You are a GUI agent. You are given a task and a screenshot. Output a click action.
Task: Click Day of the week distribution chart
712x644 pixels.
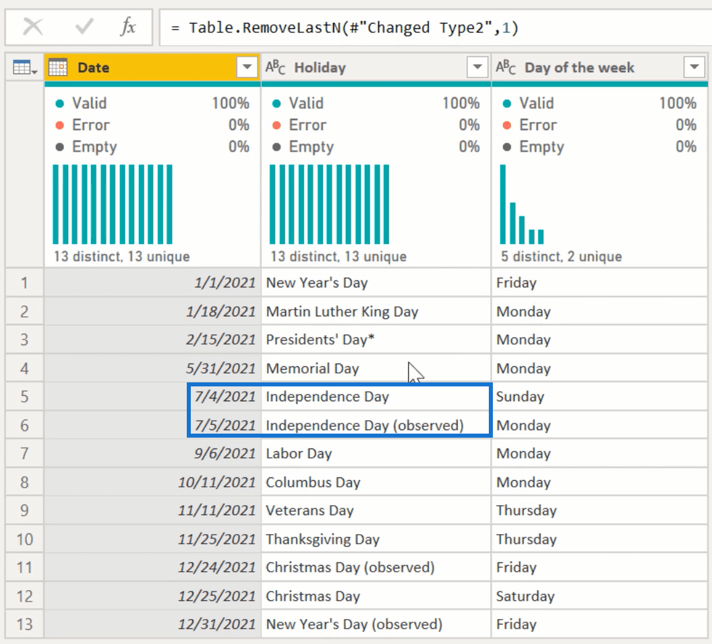[x=522, y=204]
